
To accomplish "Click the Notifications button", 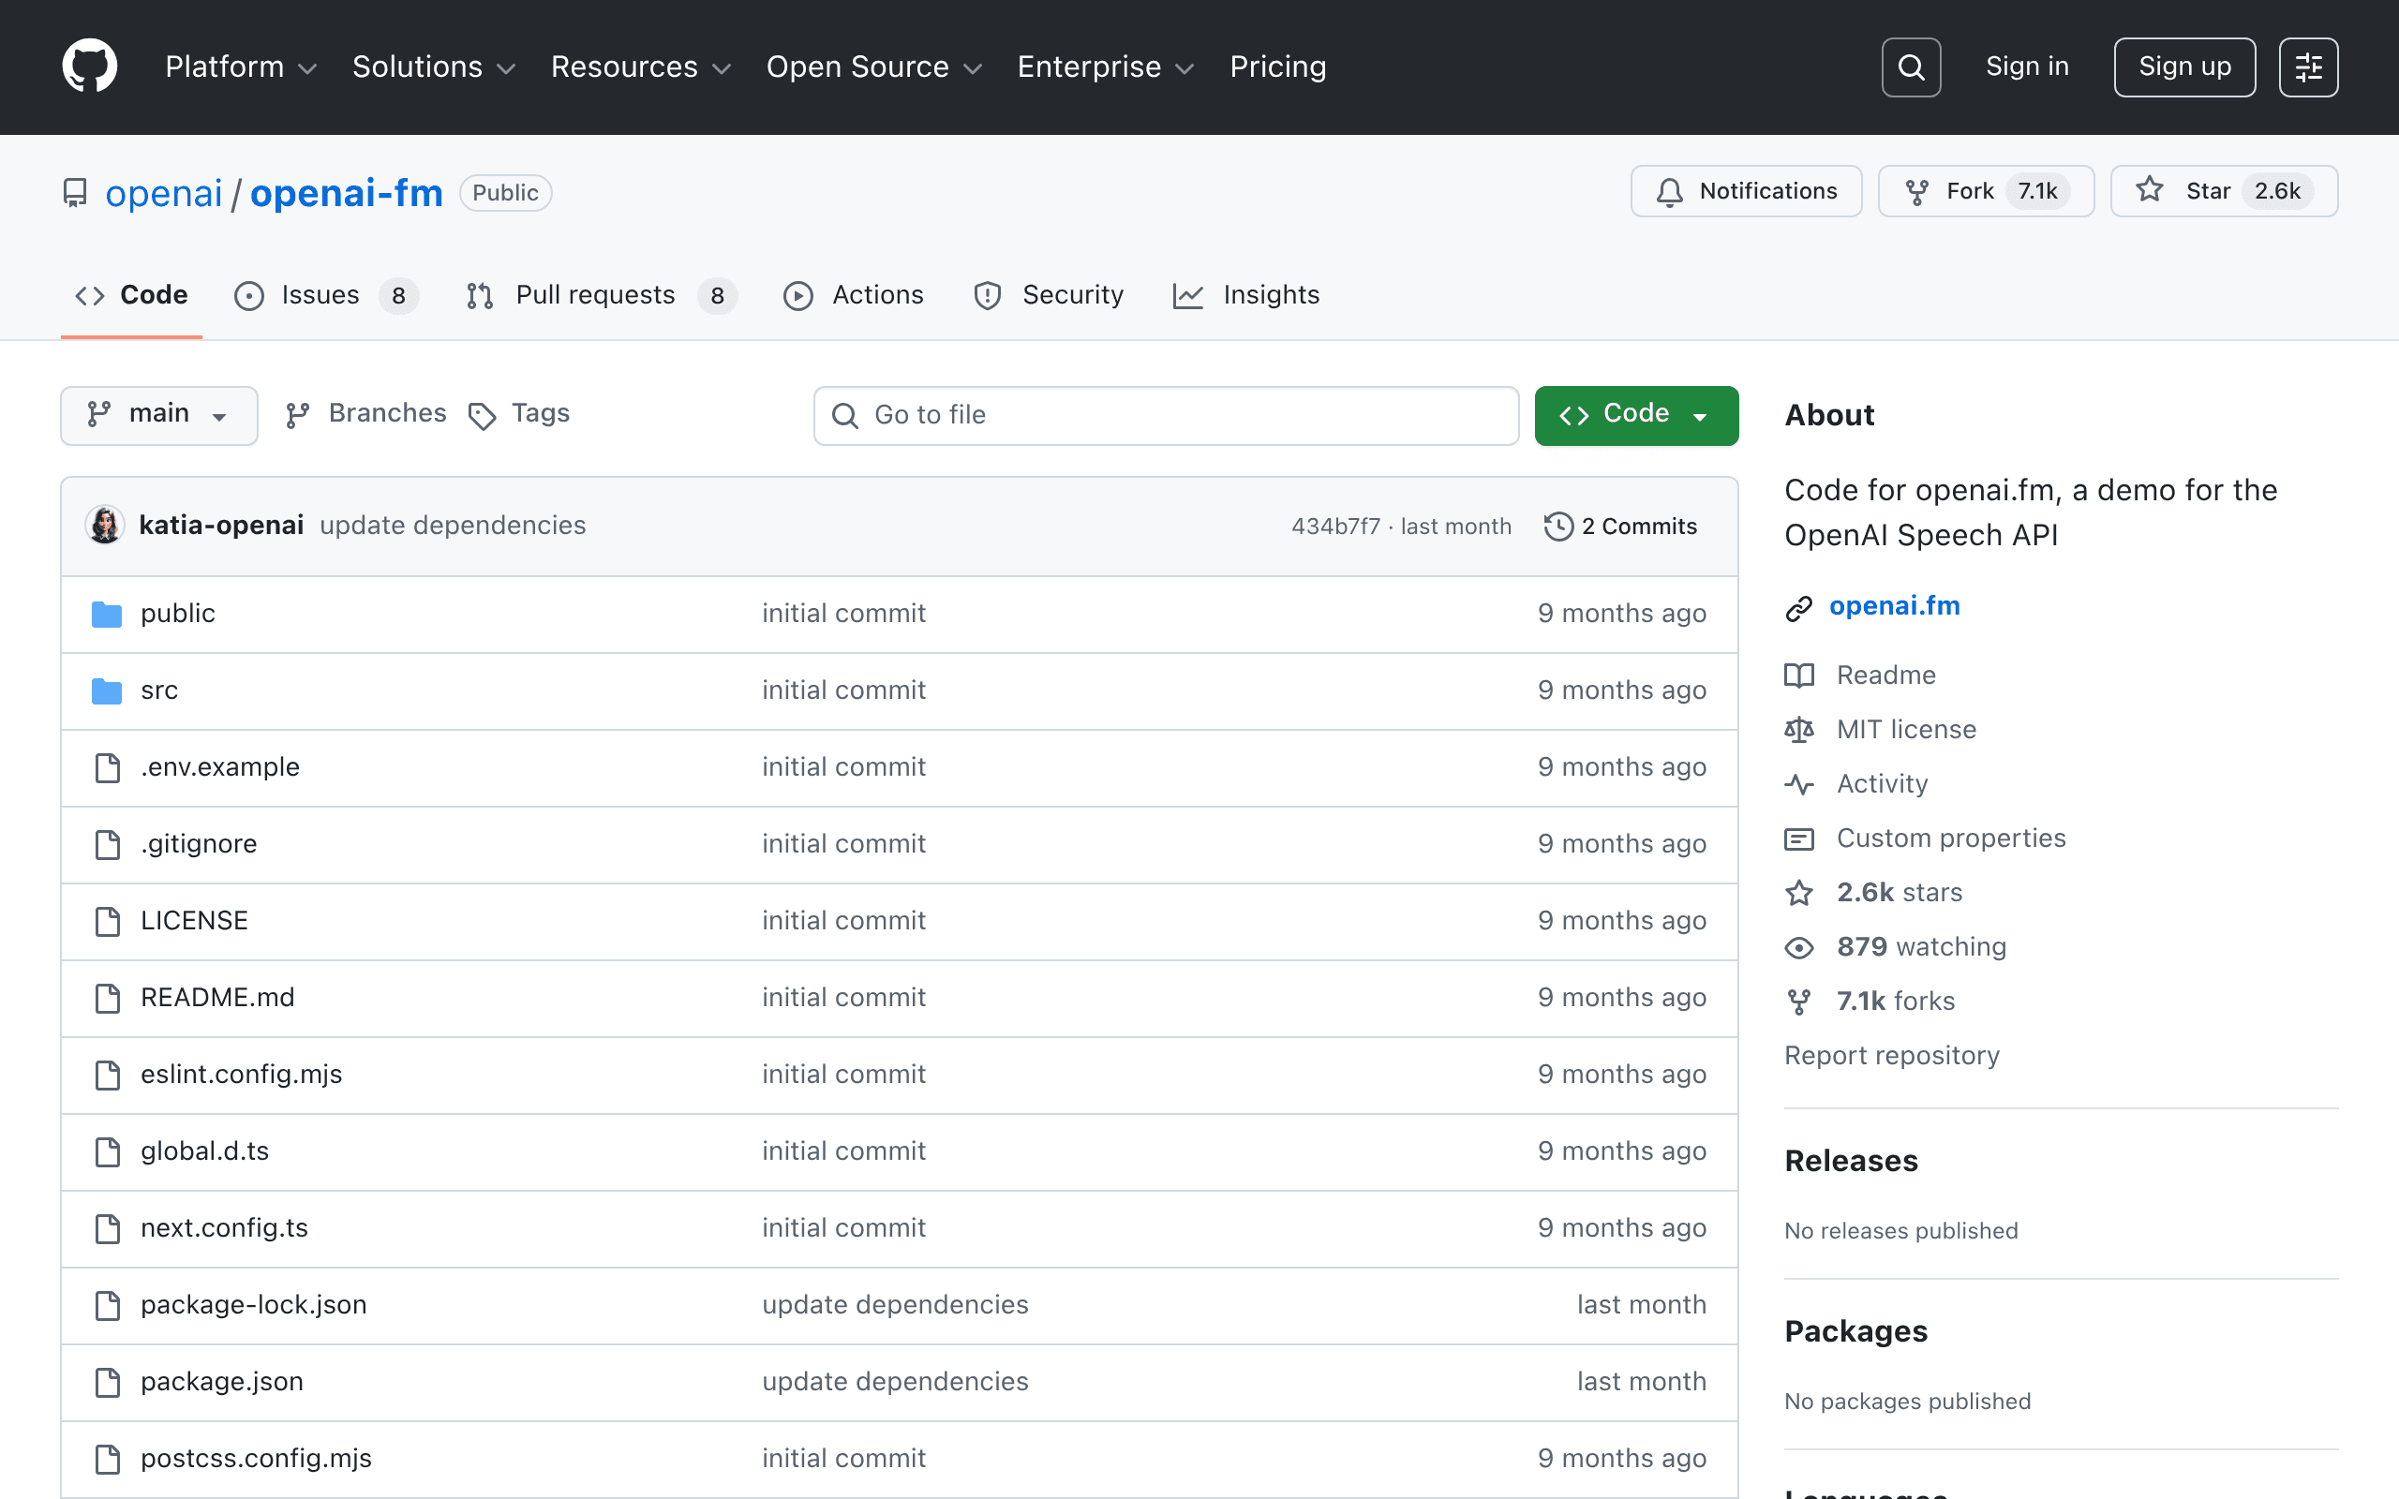I will 1746,191.
